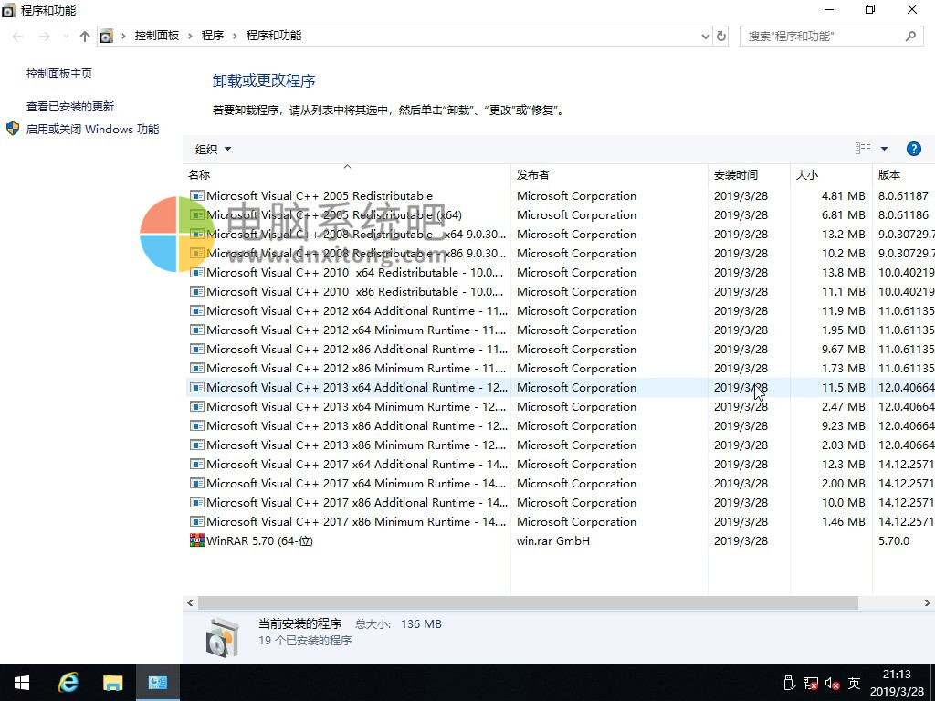The image size is (935, 701).
Task: Switch input language via 英 indicator
Action: coord(854,683)
